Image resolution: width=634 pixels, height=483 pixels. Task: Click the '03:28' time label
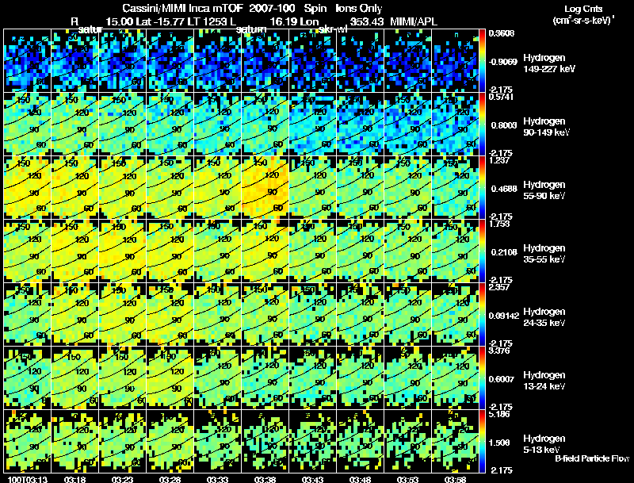(x=170, y=480)
